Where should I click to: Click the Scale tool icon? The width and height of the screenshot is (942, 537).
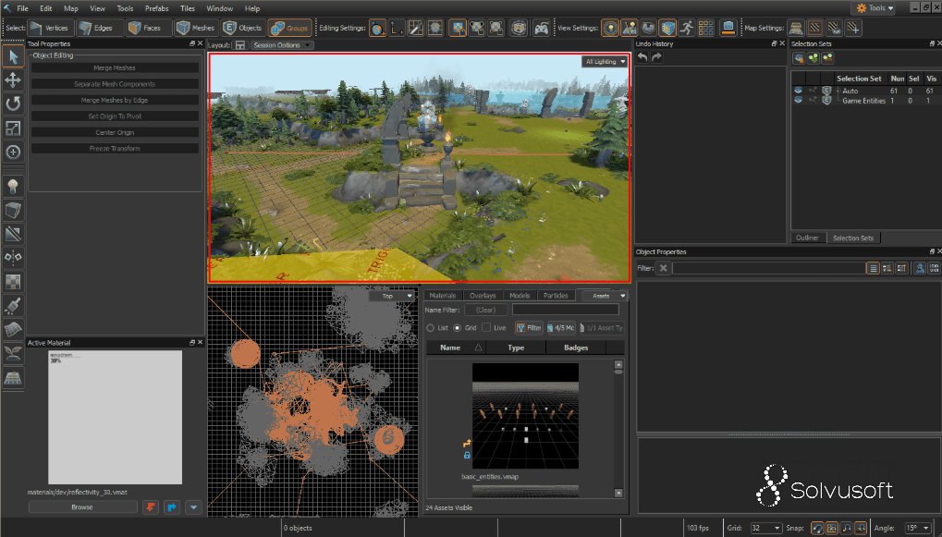tap(13, 128)
